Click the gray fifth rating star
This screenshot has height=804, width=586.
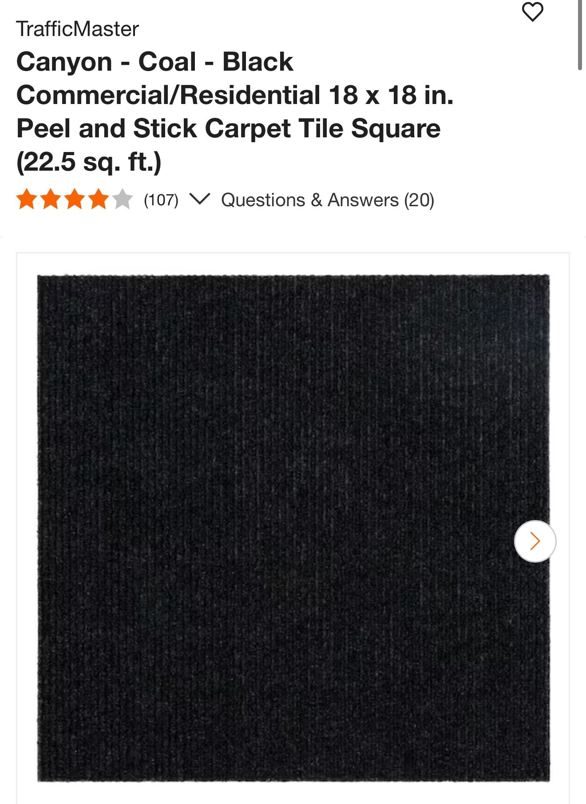(122, 199)
